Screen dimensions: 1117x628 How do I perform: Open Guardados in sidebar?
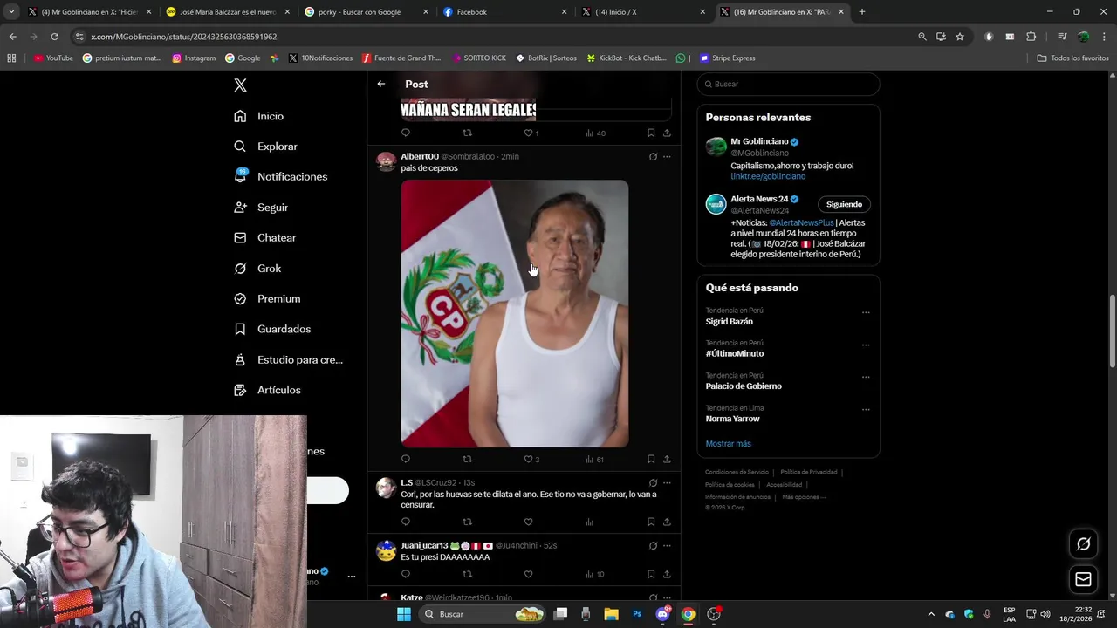tap(272, 329)
